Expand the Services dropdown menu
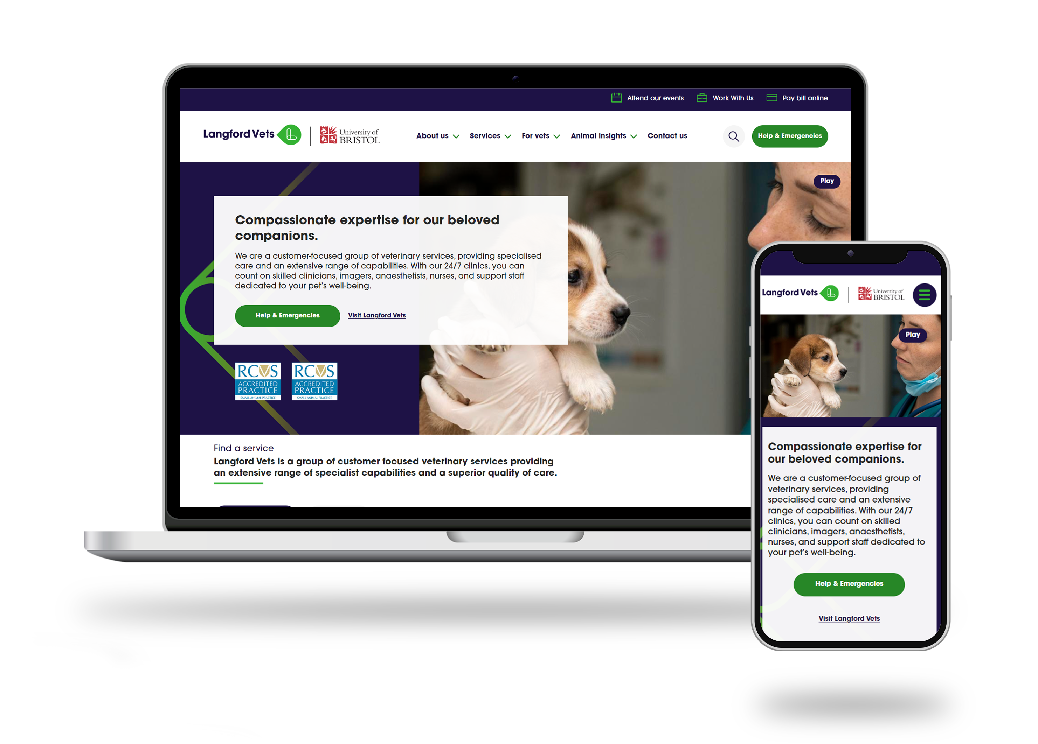 pyautogui.click(x=490, y=135)
